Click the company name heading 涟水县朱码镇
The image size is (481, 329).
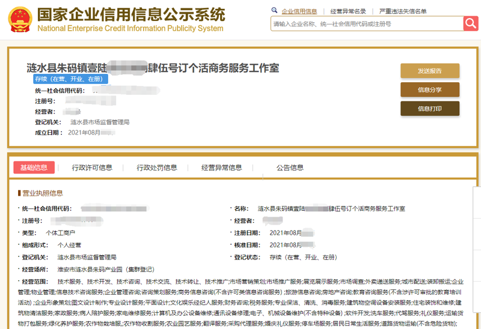(153, 68)
